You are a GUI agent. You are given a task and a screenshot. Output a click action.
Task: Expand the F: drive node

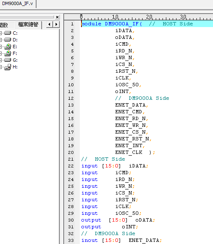[0, 53]
